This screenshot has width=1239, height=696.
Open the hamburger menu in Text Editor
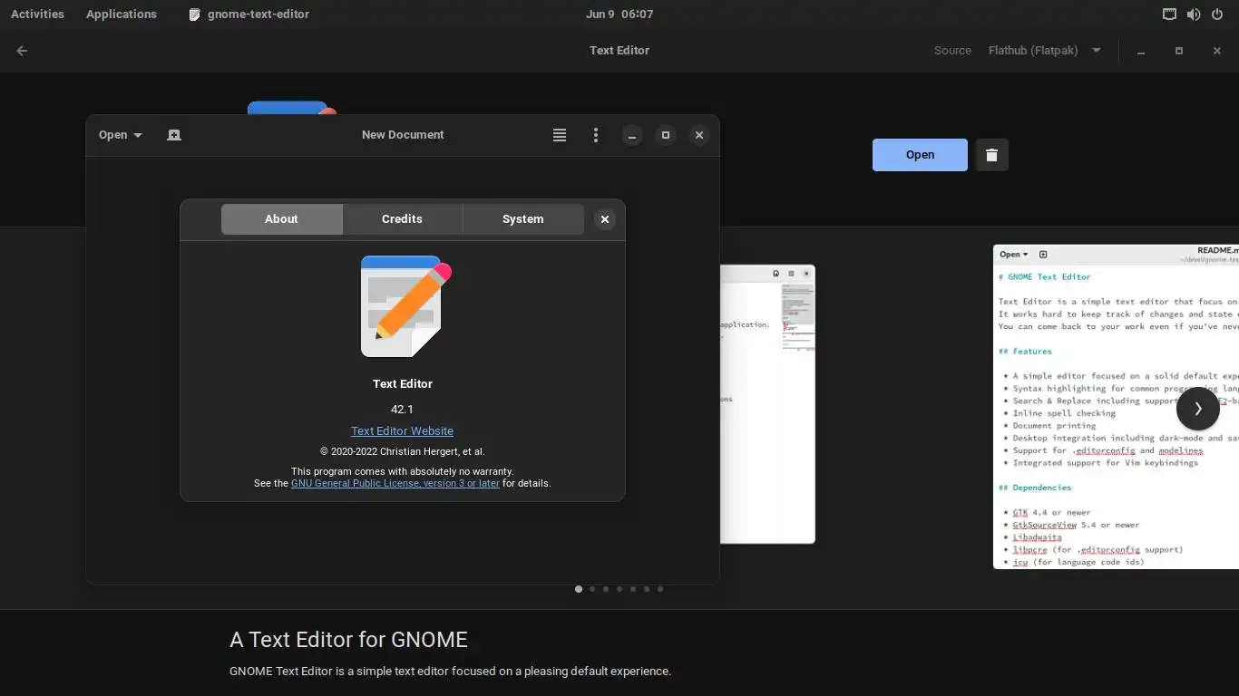(x=560, y=135)
